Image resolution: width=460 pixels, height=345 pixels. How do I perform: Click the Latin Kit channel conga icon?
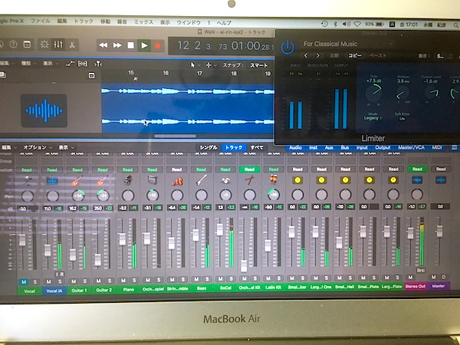point(274,179)
